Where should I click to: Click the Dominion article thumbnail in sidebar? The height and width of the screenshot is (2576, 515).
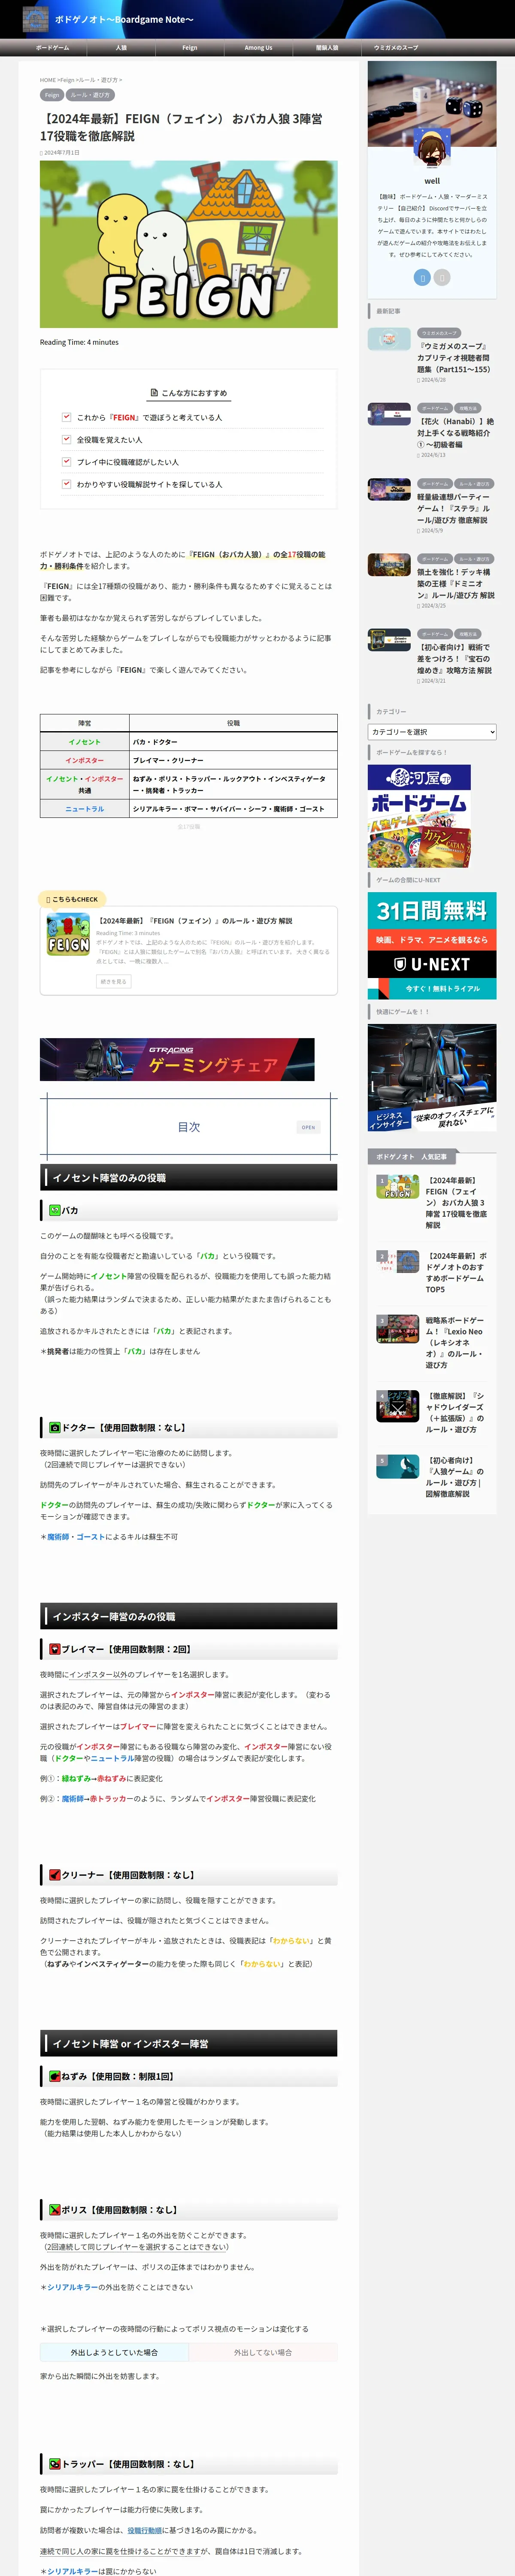pyautogui.click(x=389, y=565)
